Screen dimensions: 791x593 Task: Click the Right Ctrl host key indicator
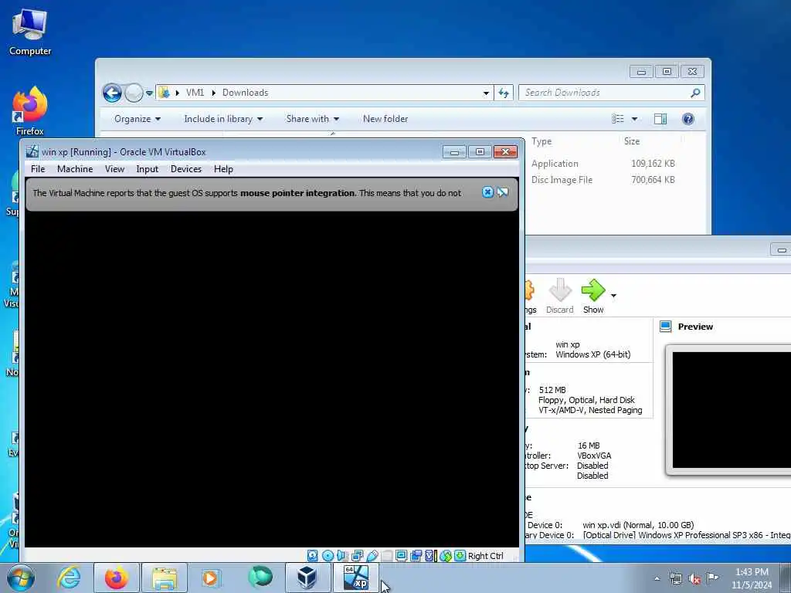485,556
